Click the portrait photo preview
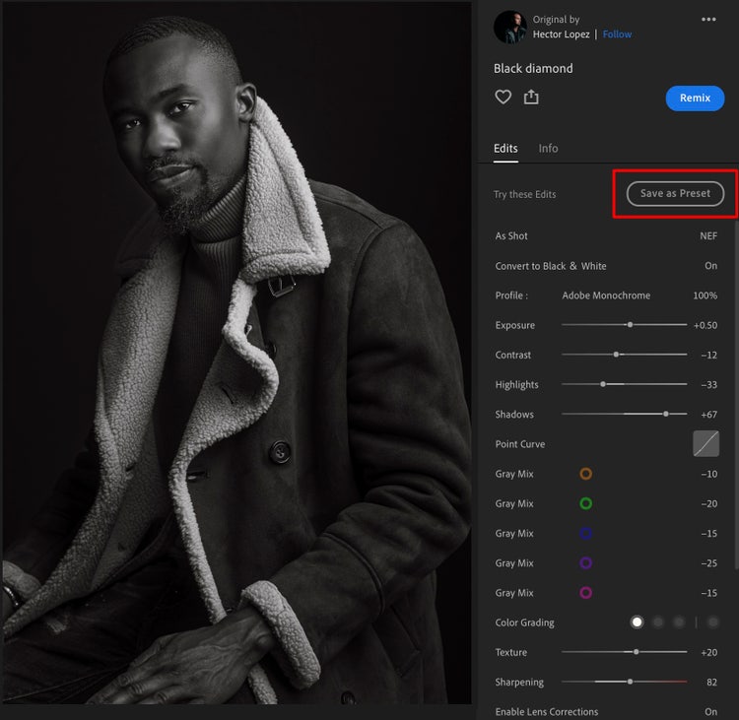Viewport: 739px width, 720px height. tap(237, 353)
